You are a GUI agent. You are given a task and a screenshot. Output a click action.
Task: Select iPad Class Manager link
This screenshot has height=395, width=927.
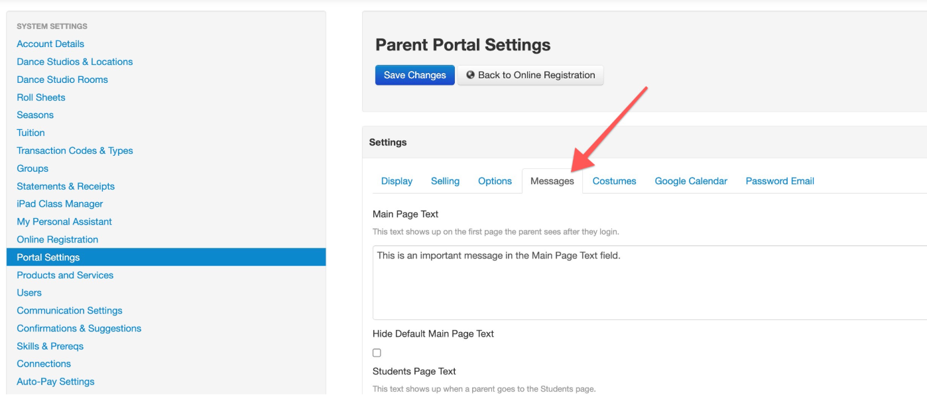tap(60, 204)
